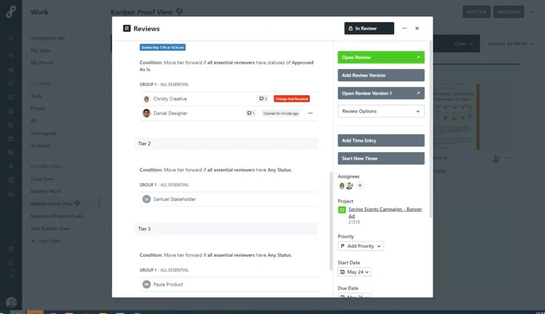Click the Opened 34 minutes ago badge
545x314 pixels.
coord(281,113)
